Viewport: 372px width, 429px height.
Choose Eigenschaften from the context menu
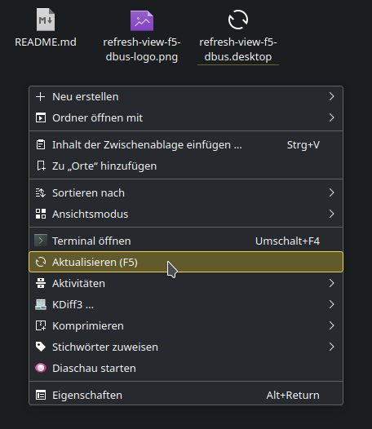pyautogui.click(x=186, y=395)
